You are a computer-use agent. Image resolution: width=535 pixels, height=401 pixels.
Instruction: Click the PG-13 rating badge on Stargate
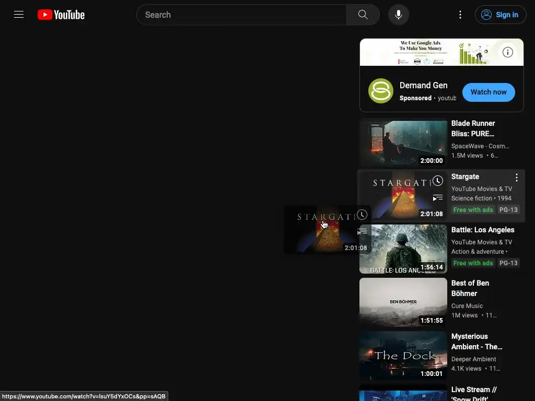pos(508,210)
